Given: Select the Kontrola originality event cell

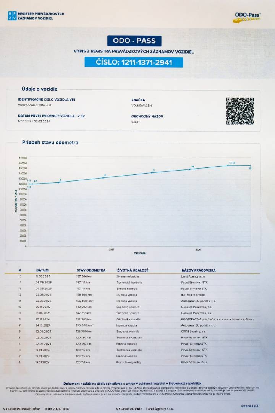Looking at the screenshot, I should (x=129, y=363).
